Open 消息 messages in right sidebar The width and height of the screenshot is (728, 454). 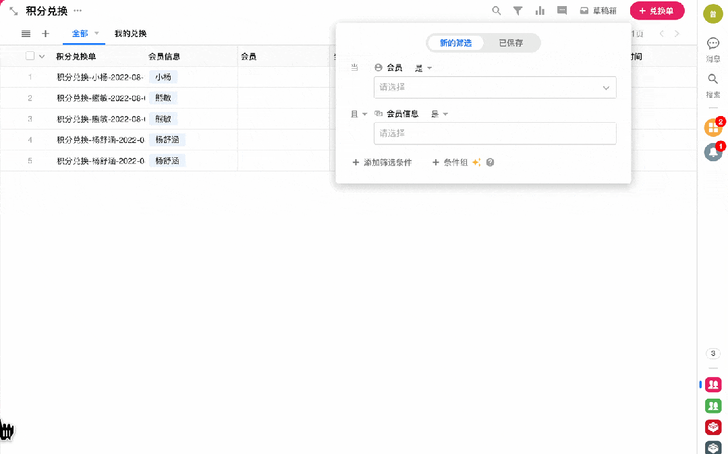tap(712, 49)
